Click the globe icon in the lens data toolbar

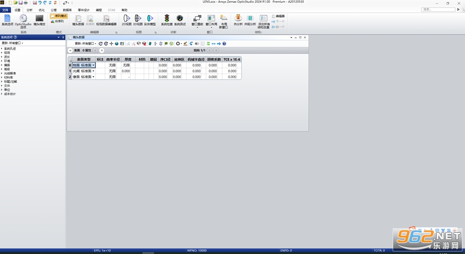[x=117, y=43]
